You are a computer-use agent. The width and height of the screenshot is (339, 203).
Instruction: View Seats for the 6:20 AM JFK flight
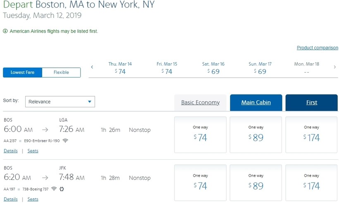33,199
